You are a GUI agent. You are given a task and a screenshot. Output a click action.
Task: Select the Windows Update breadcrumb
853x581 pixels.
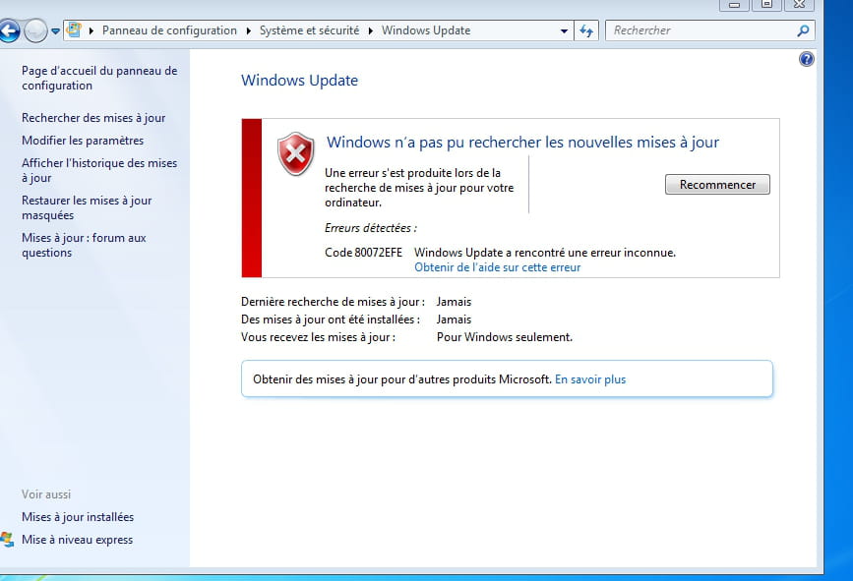(426, 30)
